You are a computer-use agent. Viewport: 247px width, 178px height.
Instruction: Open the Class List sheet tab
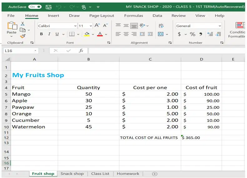point(100,174)
